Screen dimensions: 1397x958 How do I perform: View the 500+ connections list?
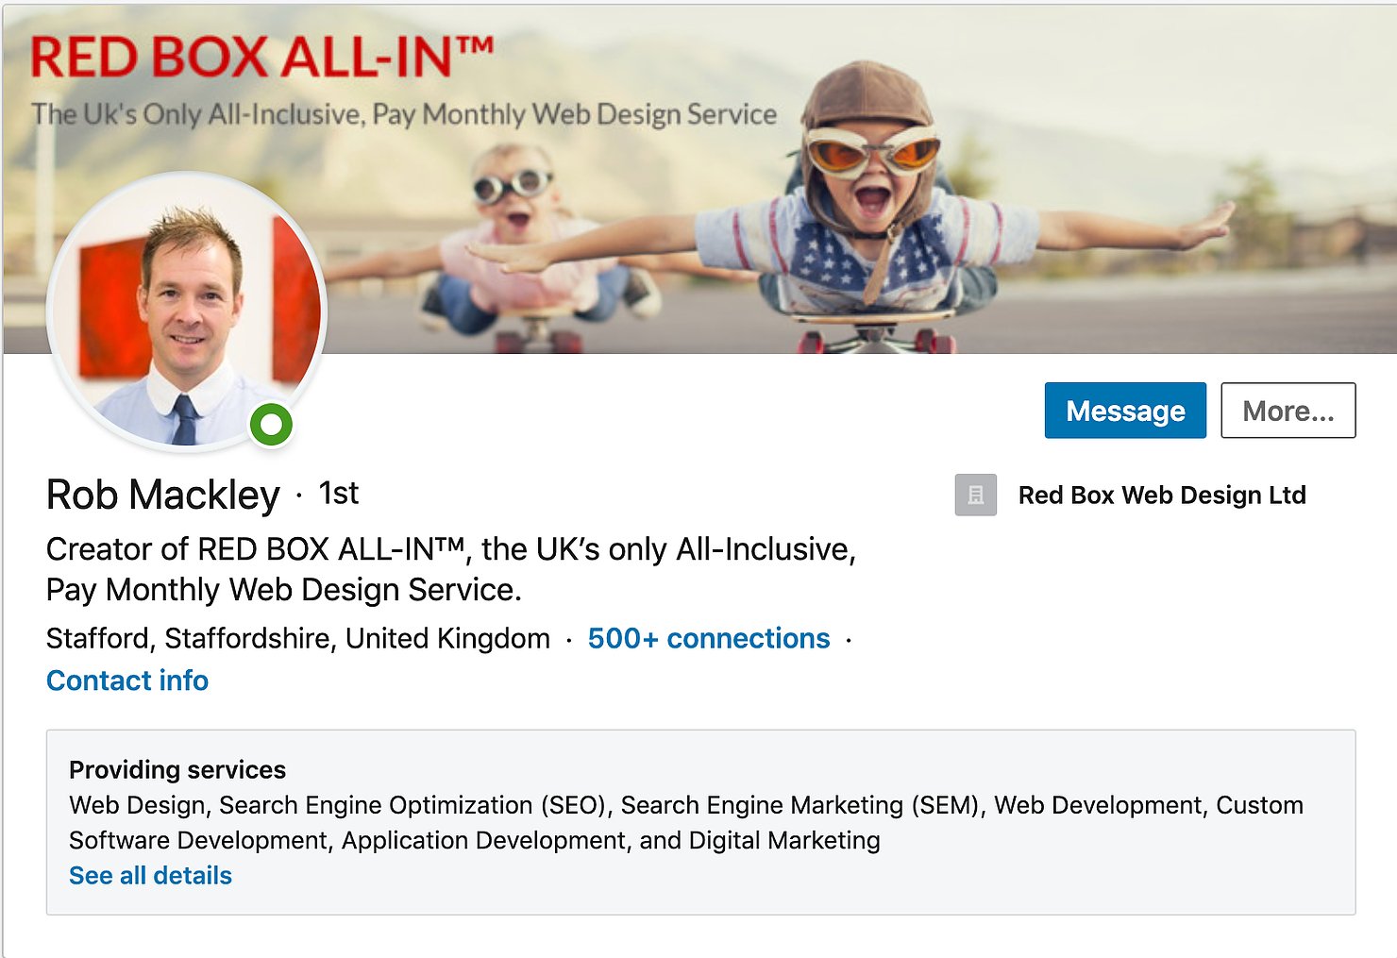[708, 638]
